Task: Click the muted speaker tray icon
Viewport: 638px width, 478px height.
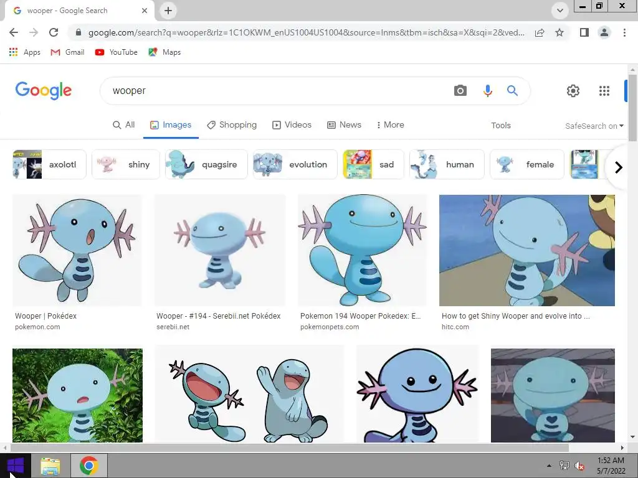Action: tap(579, 466)
